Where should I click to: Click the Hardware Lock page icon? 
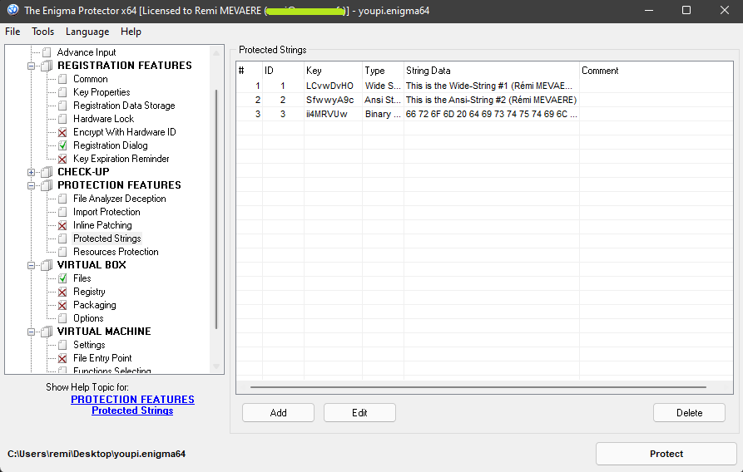coord(62,119)
